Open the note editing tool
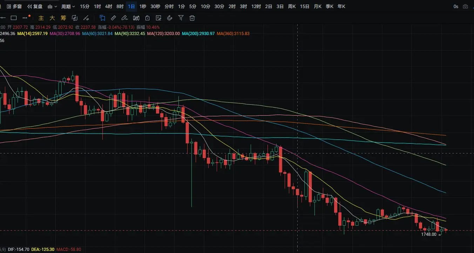The image size is (474, 253). pyautogui.click(x=158, y=18)
